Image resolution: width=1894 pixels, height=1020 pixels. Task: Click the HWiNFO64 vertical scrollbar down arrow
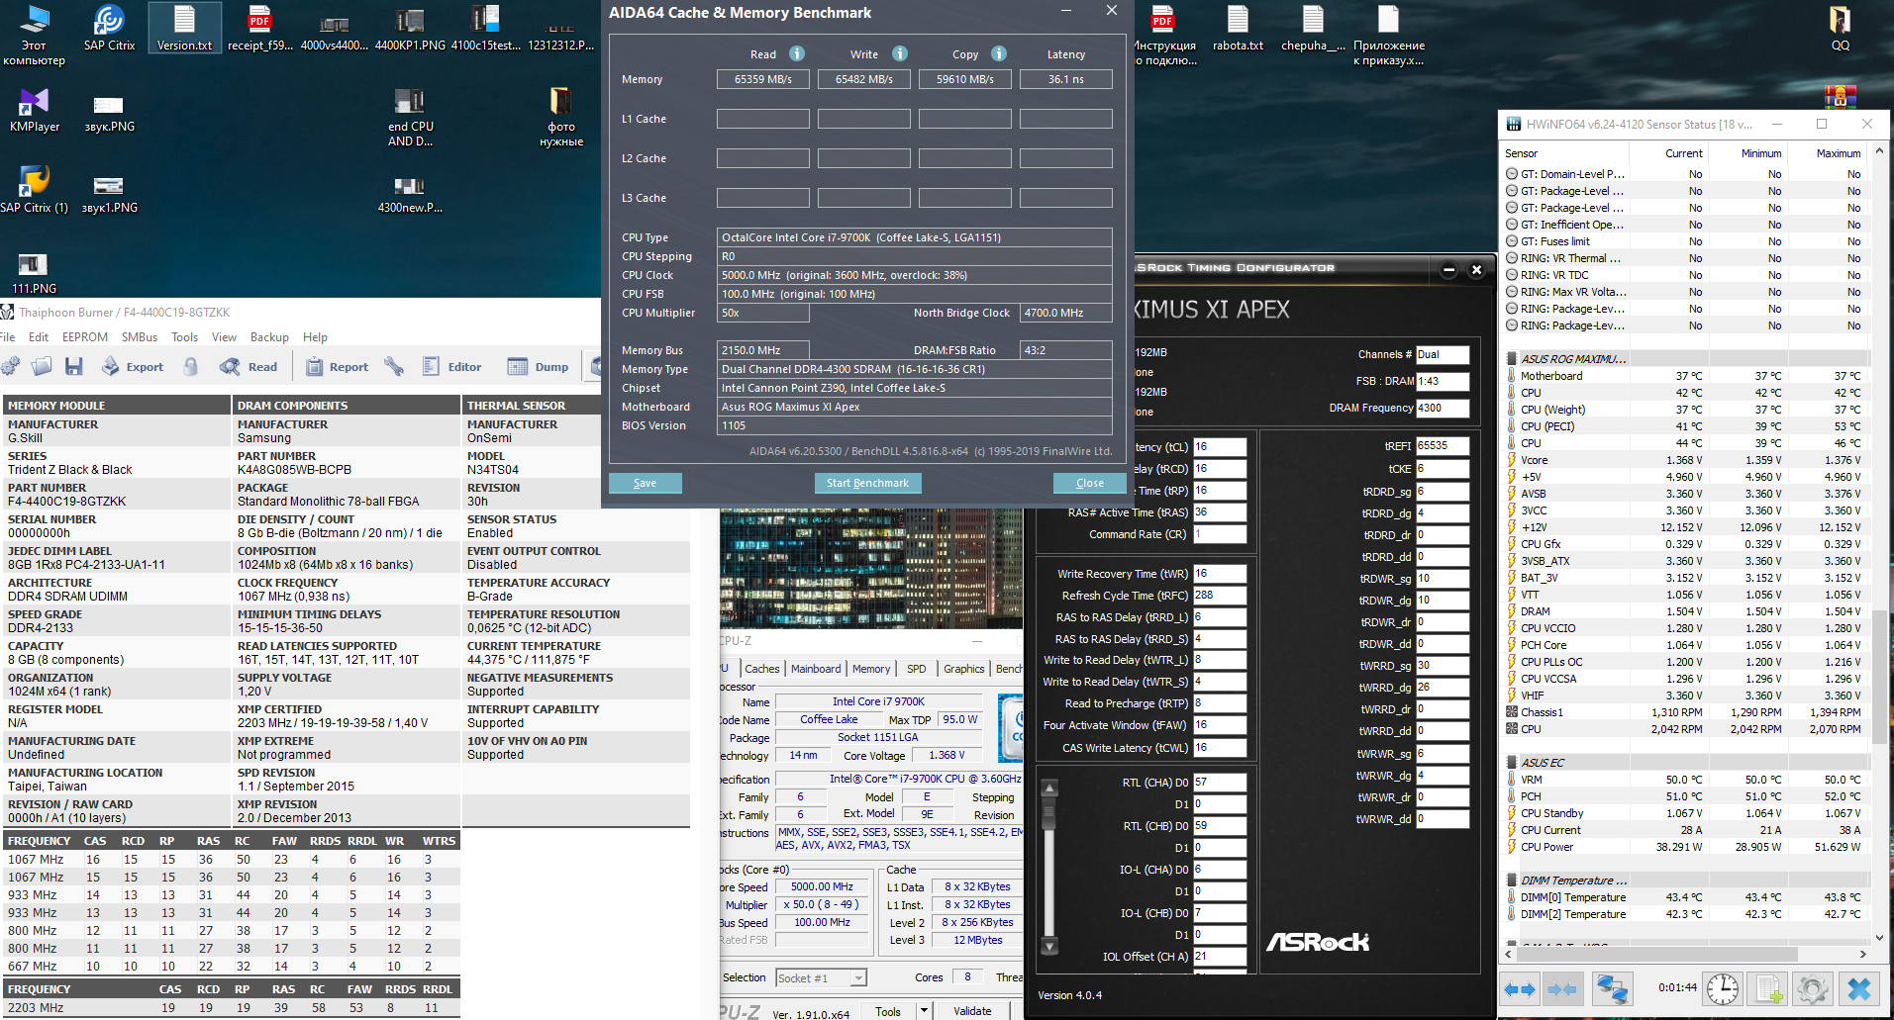tap(1879, 937)
